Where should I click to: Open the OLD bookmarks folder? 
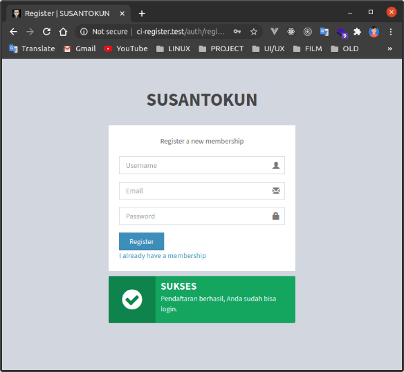pos(345,49)
